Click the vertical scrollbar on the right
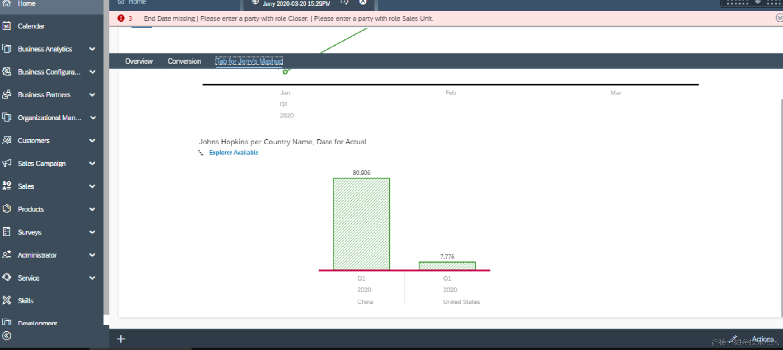Screen dimensions: 783x350 [x=781, y=208]
